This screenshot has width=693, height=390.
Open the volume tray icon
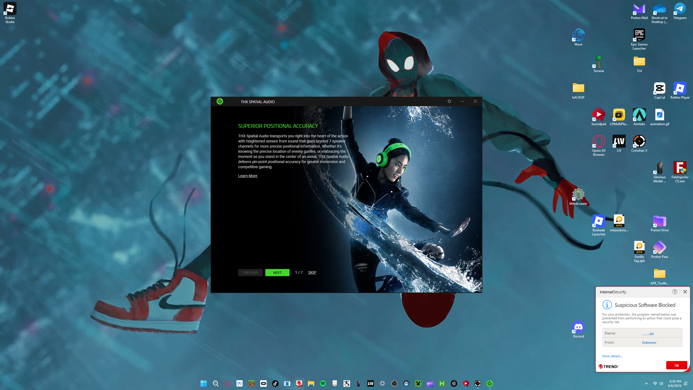661,383
